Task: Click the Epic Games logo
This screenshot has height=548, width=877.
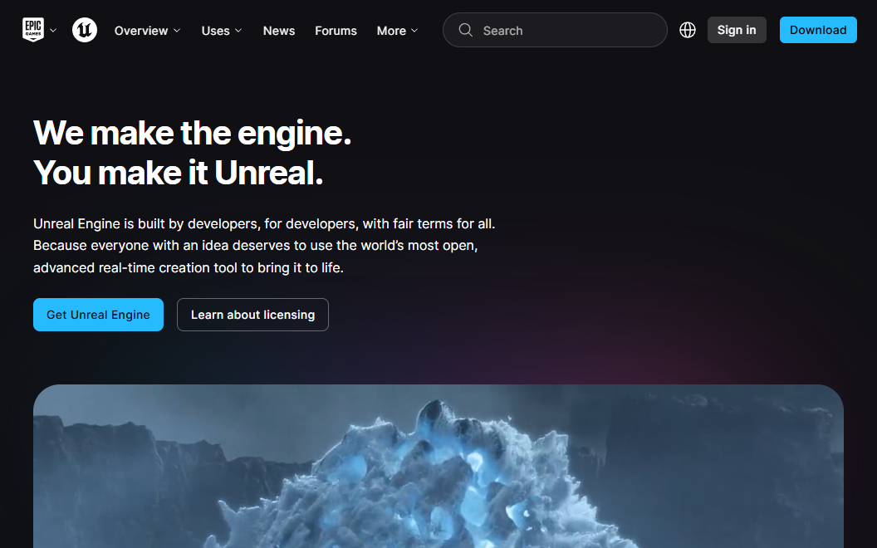Action: point(33,30)
